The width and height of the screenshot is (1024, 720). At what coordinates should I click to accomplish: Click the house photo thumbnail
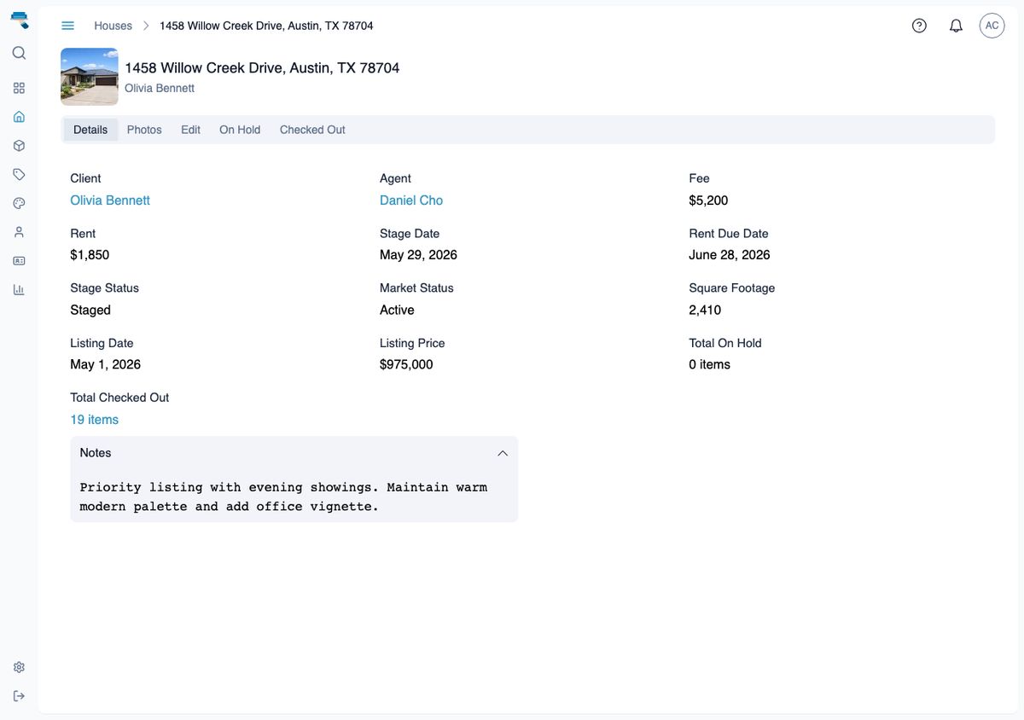tap(90, 77)
